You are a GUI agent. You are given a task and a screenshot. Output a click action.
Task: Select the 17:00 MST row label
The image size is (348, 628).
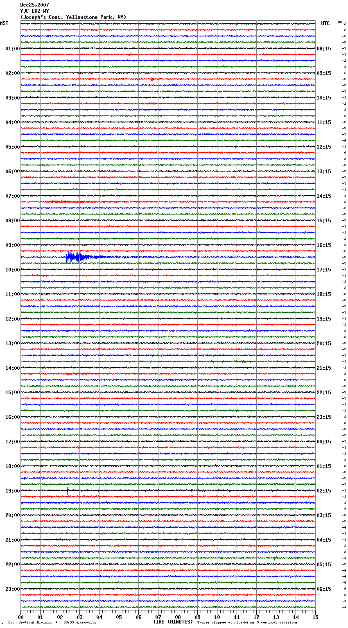(13, 442)
